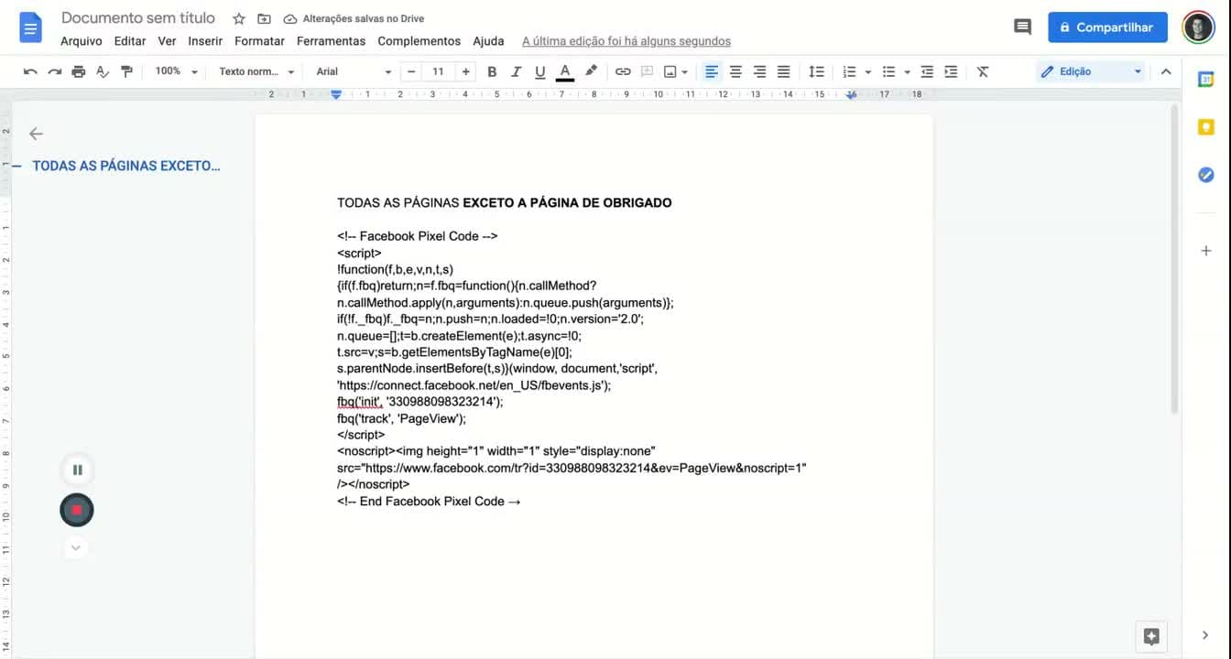Open the Google account avatar
1231x659 pixels.
pos(1198,27)
